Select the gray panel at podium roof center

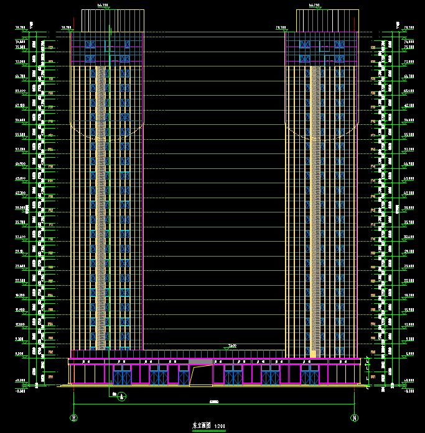200,361
